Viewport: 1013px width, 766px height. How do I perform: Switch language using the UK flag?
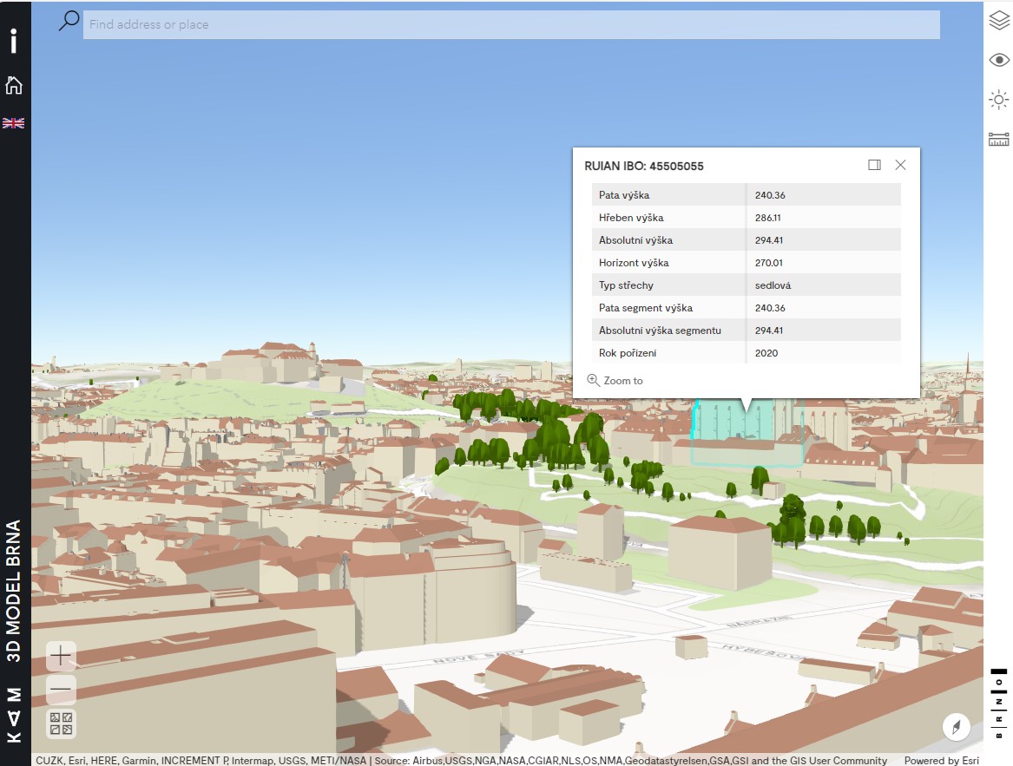14,123
